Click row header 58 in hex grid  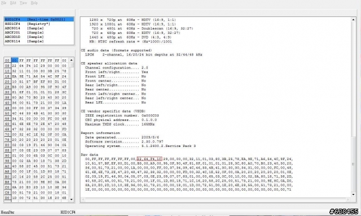click(7, 119)
